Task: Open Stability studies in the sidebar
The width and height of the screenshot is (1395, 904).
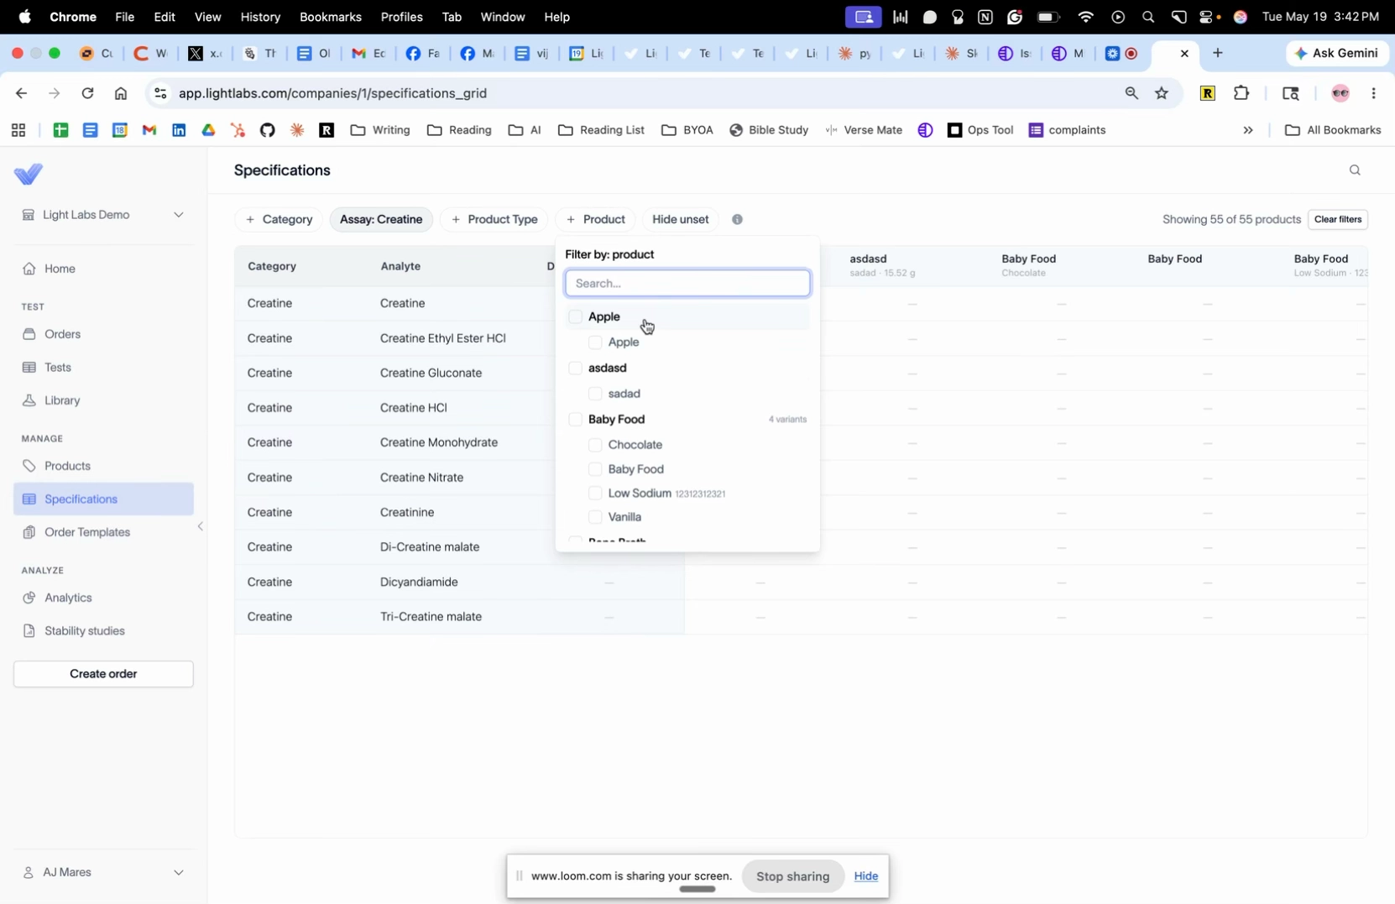Action: pyautogui.click(x=84, y=631)
